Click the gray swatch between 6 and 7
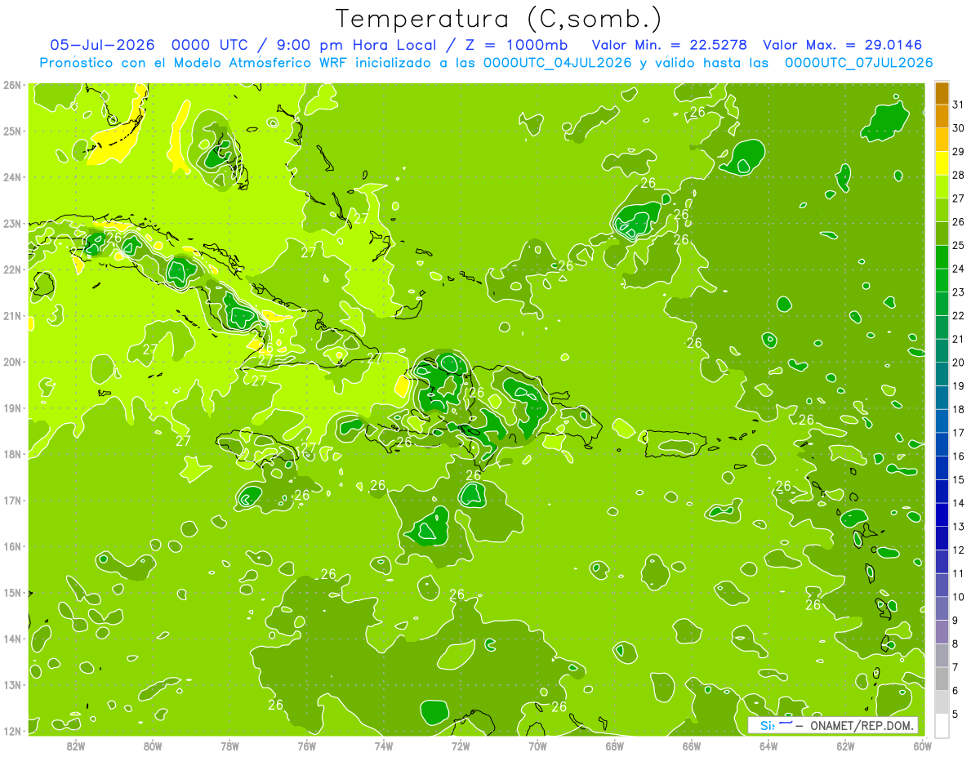Screen dimensions: 980x757 click(942, 679)
